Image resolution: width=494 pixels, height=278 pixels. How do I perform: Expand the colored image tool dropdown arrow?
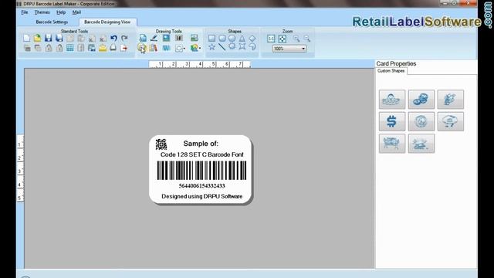[x=200, y=48]
